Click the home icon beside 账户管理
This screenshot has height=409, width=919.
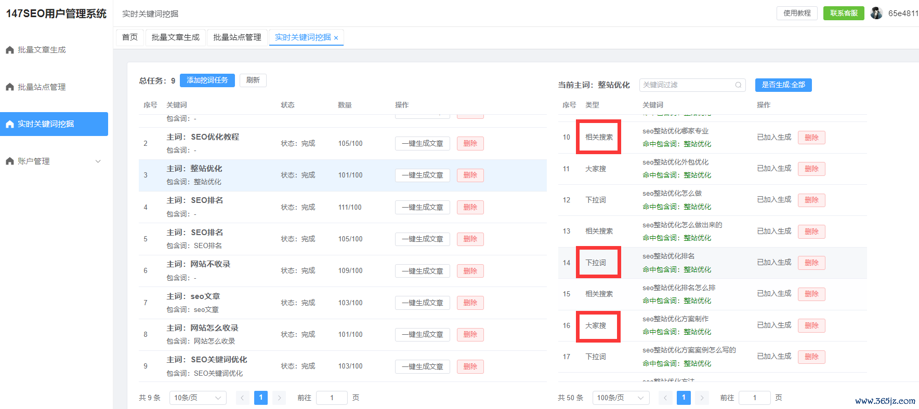tap(9, 161)
